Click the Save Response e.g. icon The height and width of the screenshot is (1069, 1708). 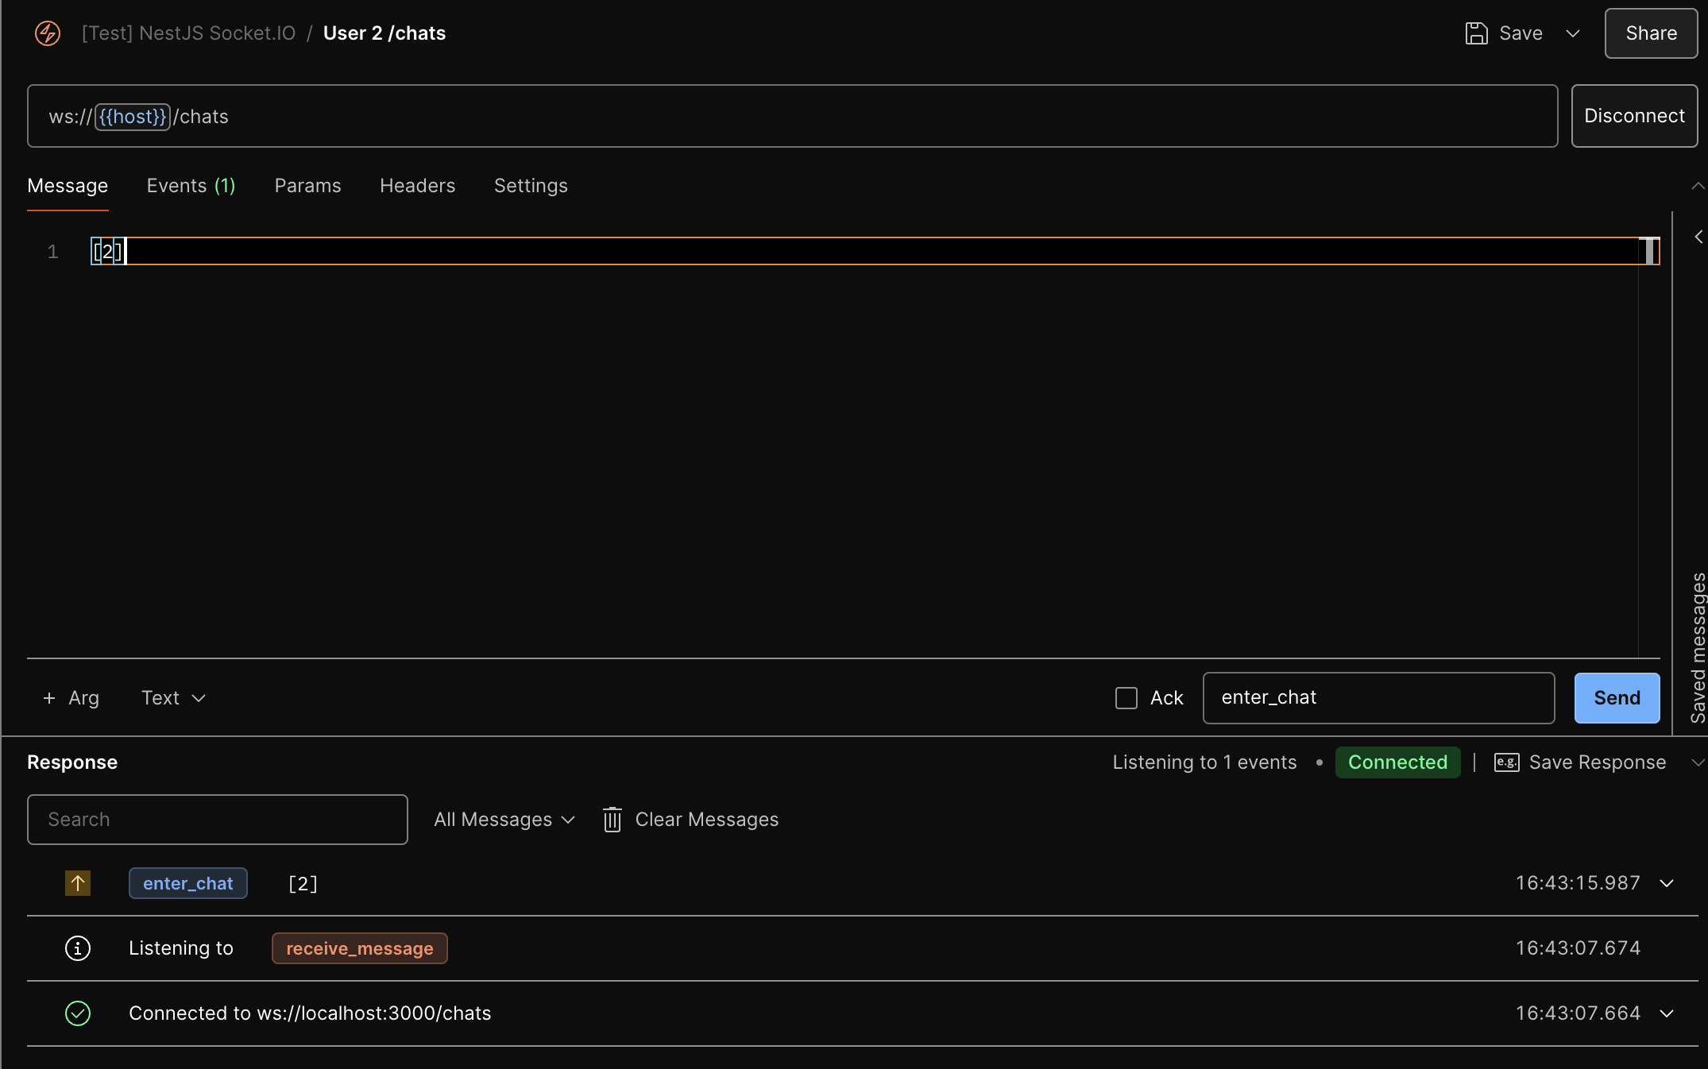click(1506, 762)
